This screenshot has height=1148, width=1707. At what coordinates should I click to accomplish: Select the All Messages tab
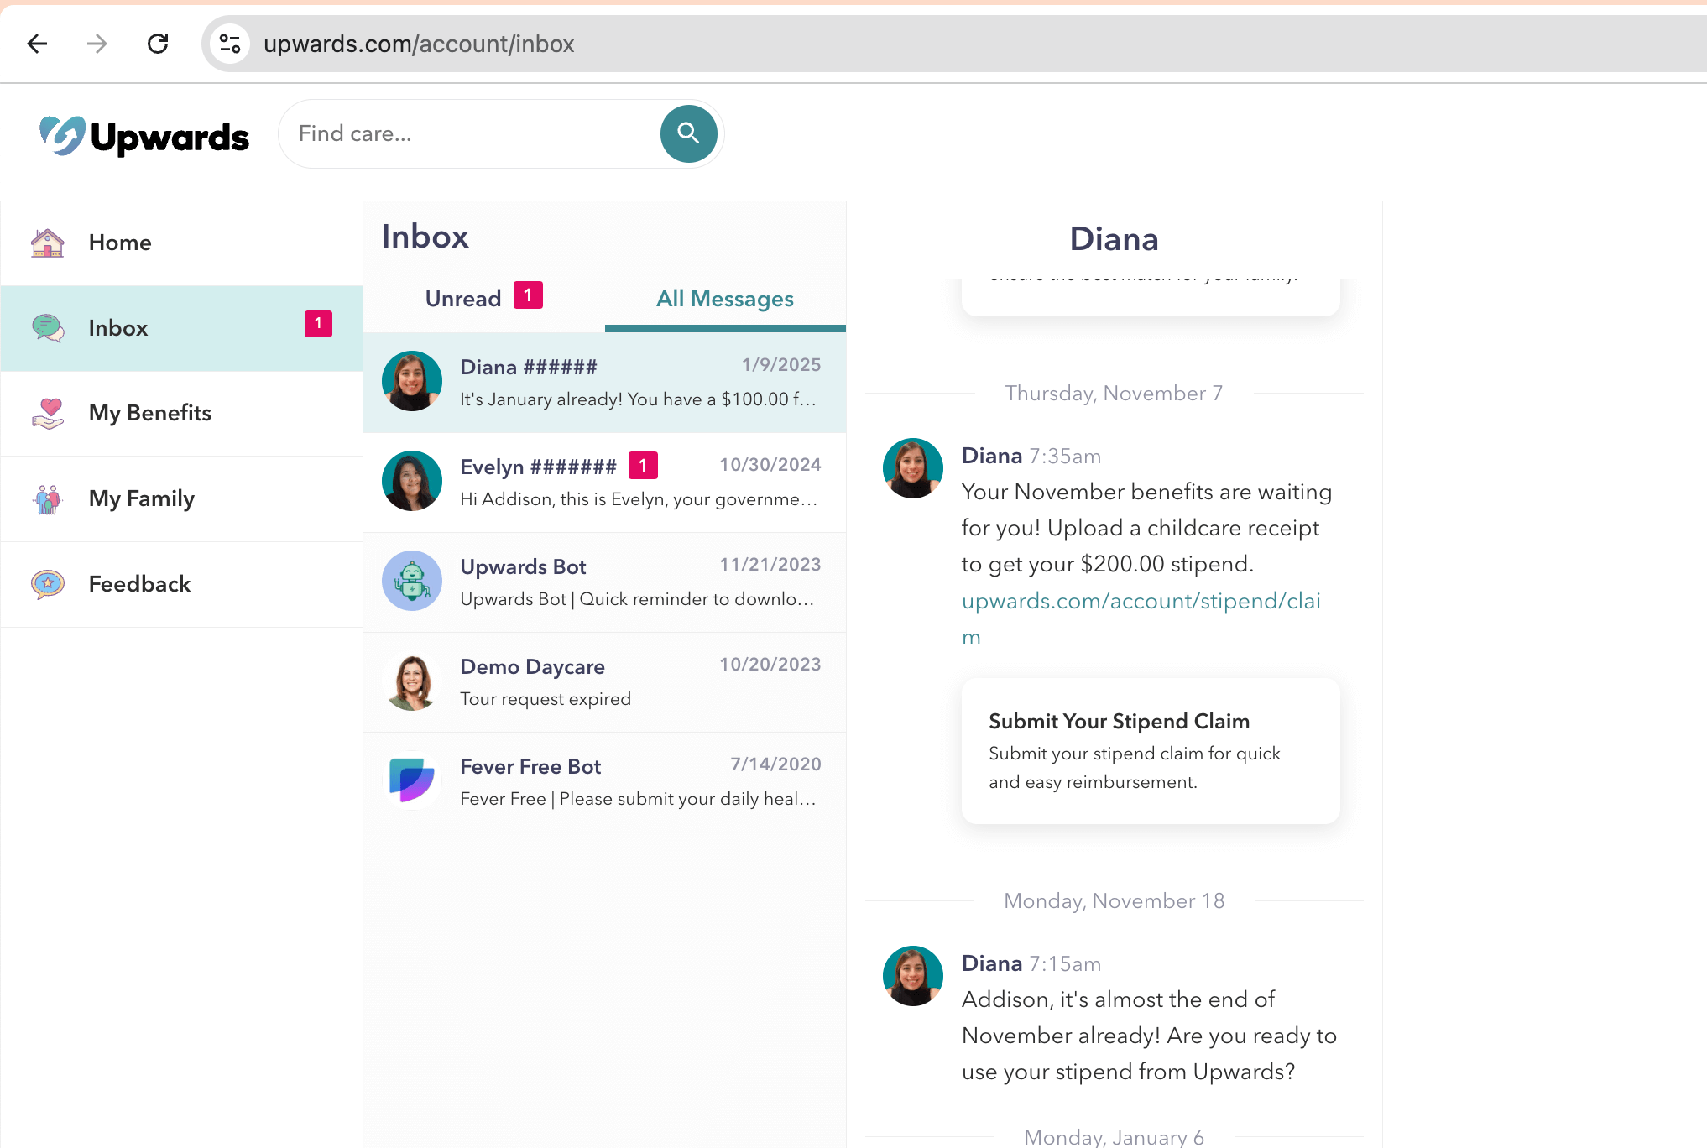(x=724, y=297)
